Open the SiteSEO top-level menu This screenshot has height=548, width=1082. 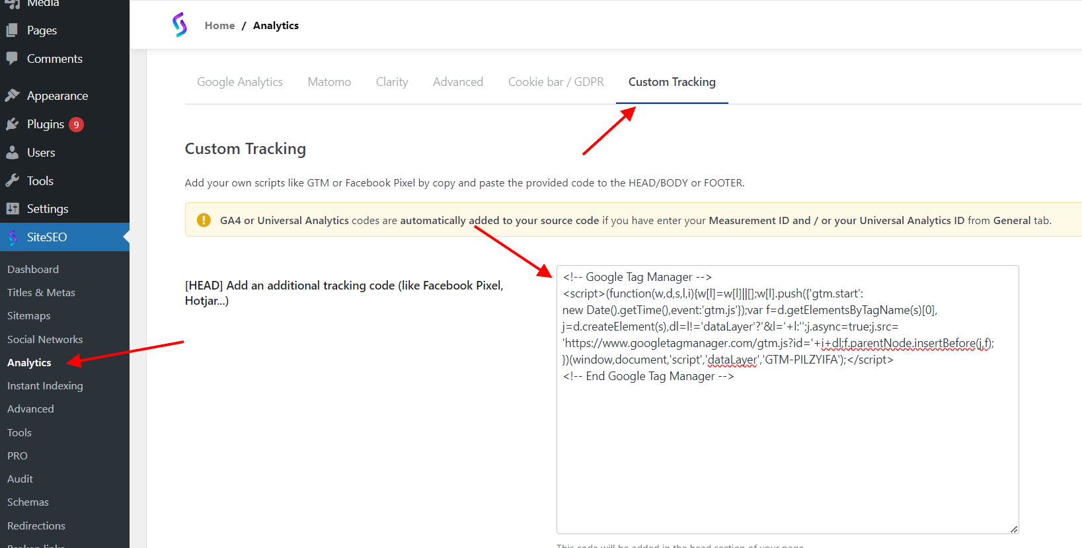[65, 237]
